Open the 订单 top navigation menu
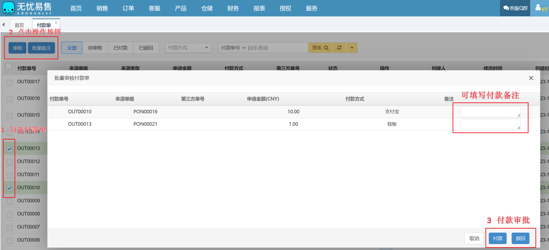The image size is (549, 250). tap(128, 8)
